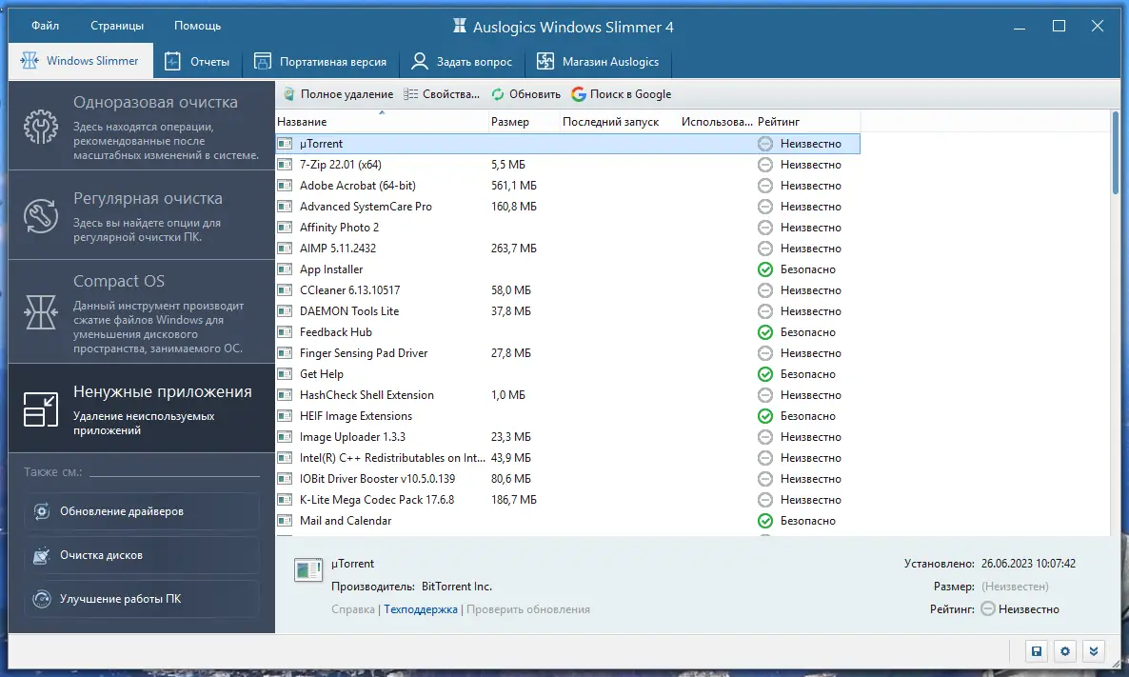This screenshot has width=1129, height=677.
Task: Switch to the Отчеты tab
Action: click(198, 61)
